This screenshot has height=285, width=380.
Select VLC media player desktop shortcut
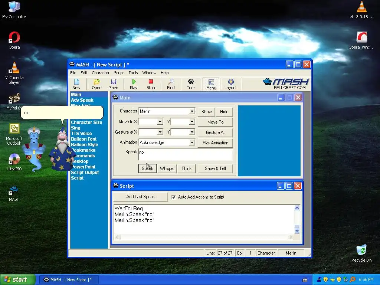click(14, 73)
